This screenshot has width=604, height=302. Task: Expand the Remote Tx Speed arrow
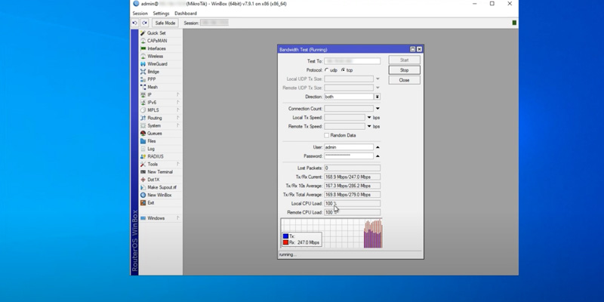(x=369, y=126)
